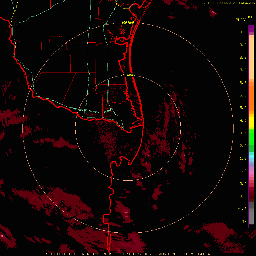
Task: Click the TH label on the legend
Action: [244, 222]
